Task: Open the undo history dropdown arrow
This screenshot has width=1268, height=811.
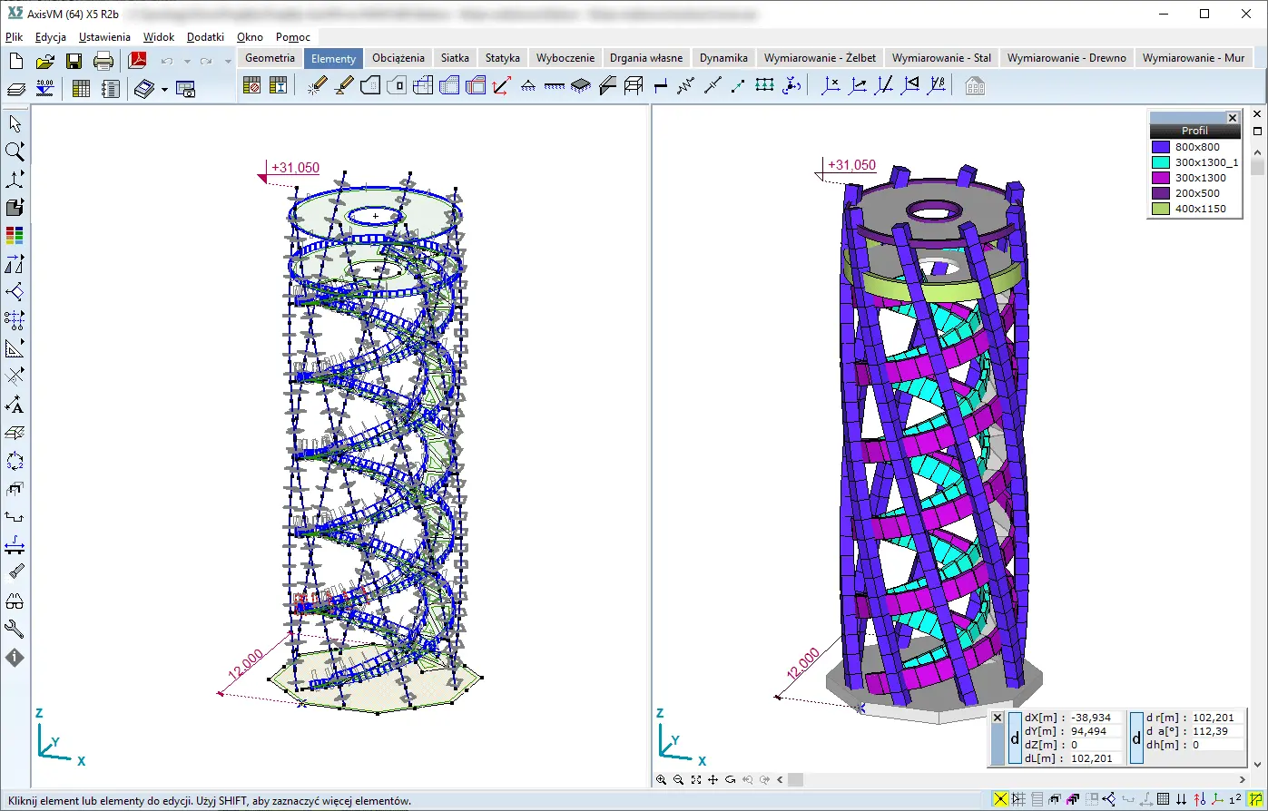Action: [x=187, y=62]
